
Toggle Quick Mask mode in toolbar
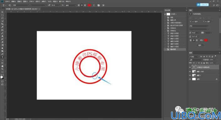click(2, 81)
